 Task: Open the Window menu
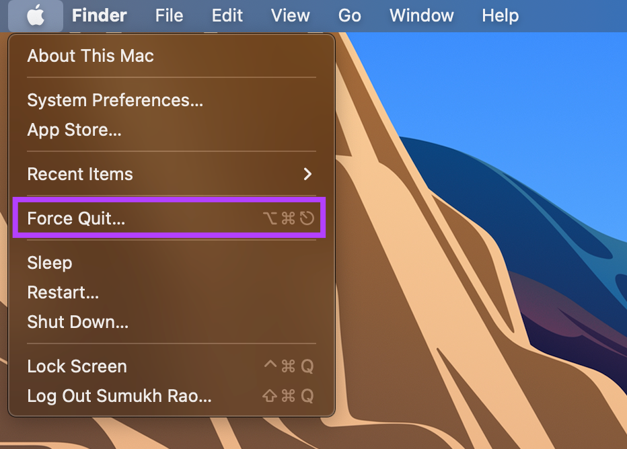421,16
